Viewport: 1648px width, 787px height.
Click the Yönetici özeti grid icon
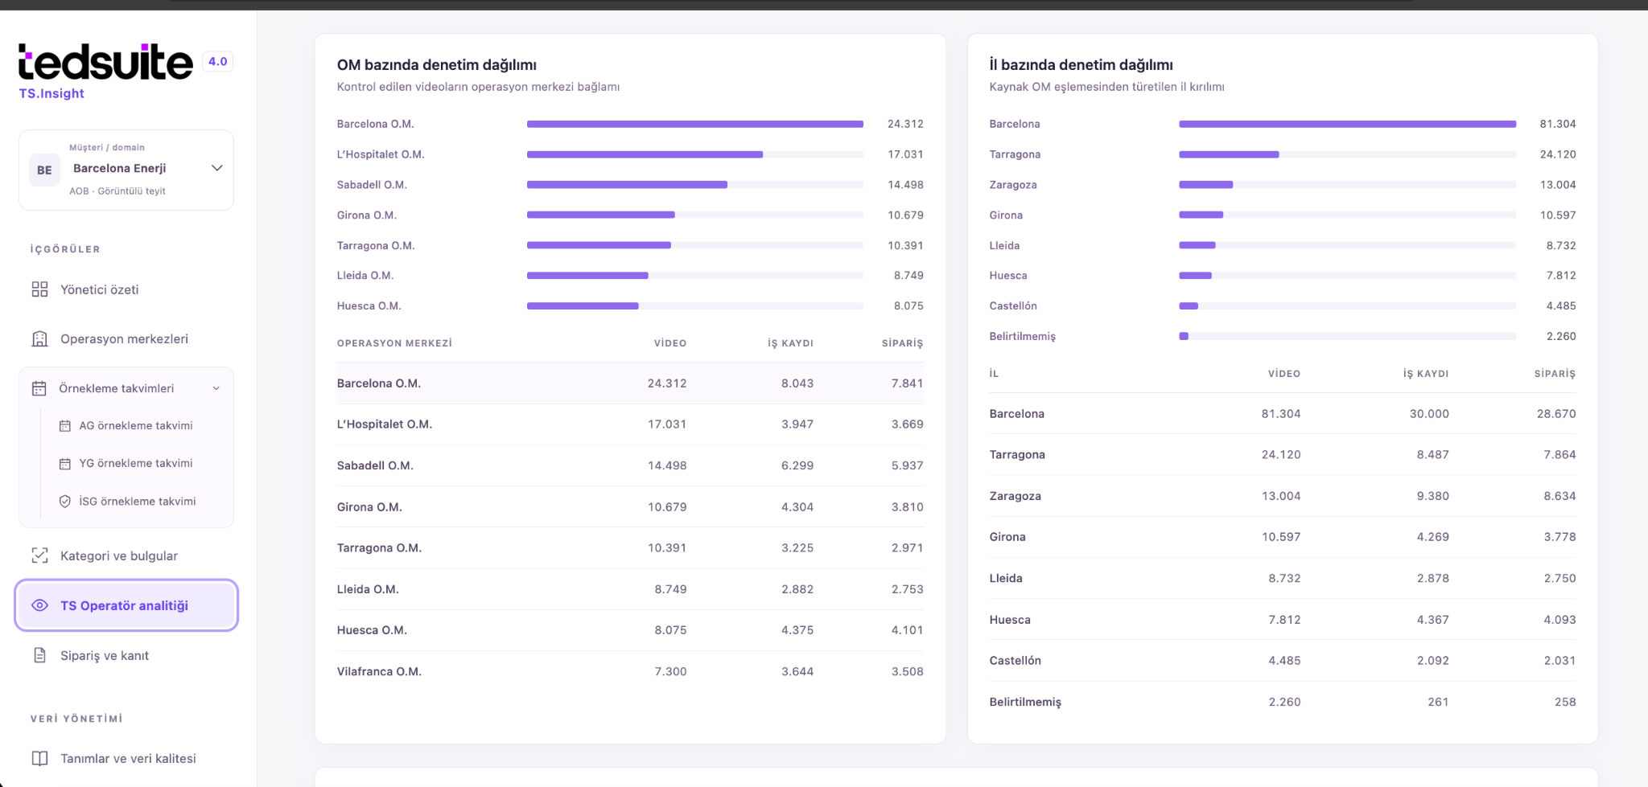39,289
